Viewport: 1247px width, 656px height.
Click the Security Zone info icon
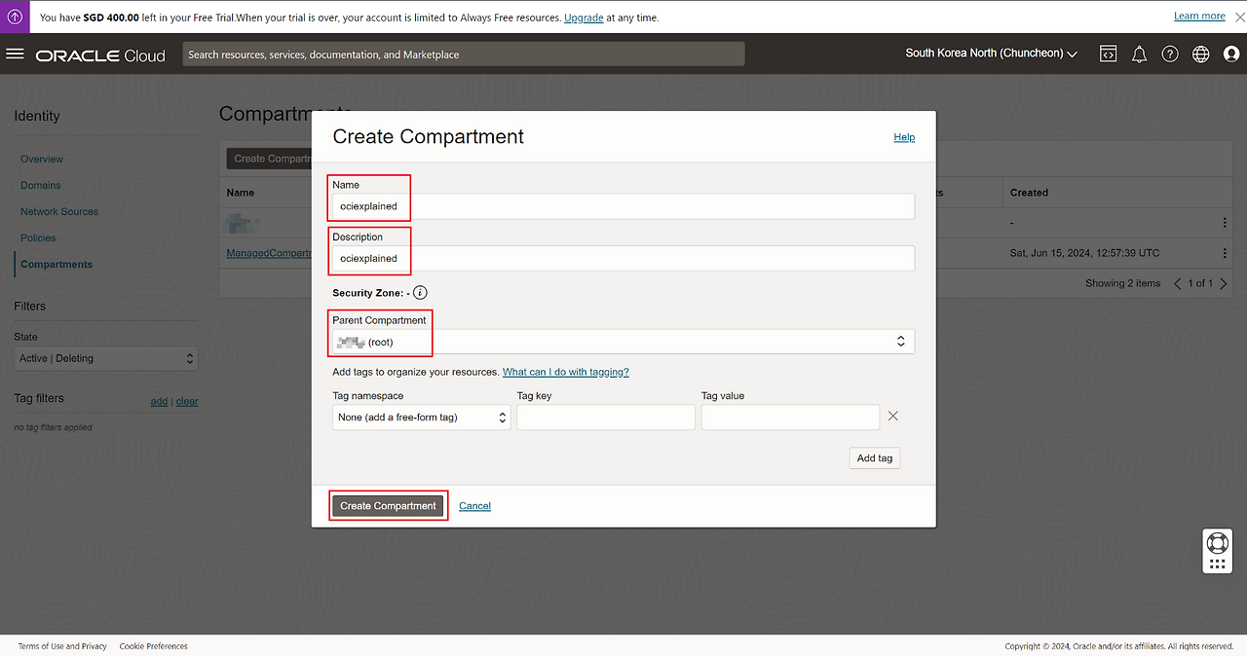coord(420,293)
